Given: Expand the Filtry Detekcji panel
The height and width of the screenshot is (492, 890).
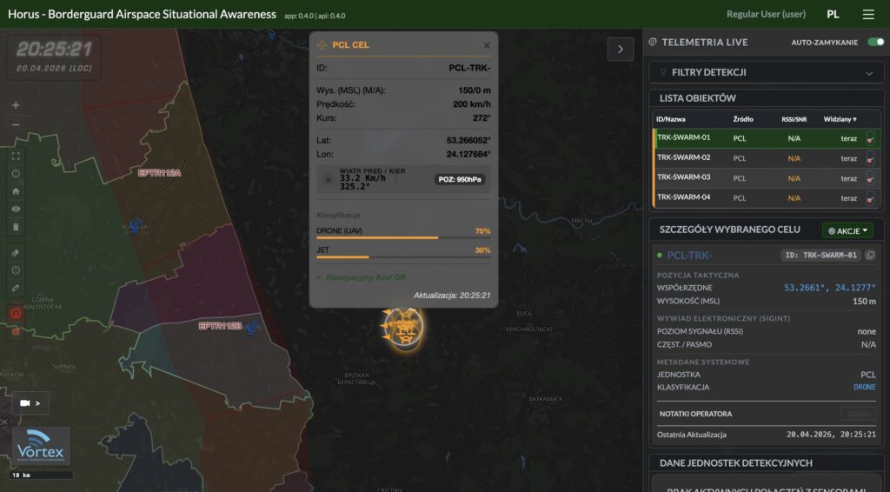Looking at the screenshot, I should pos(763,72).
